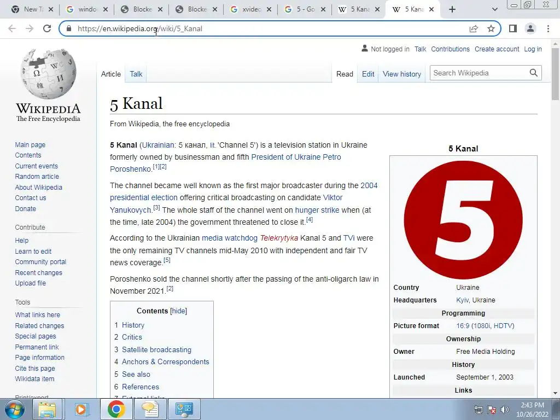Switch to the '5 - Go' Google tab

tap(305, 10)
